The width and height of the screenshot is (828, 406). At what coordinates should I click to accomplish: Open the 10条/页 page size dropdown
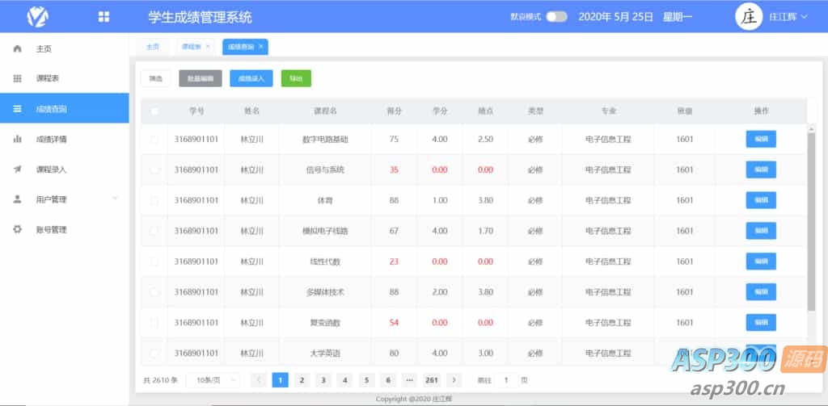tap(213, 380)
